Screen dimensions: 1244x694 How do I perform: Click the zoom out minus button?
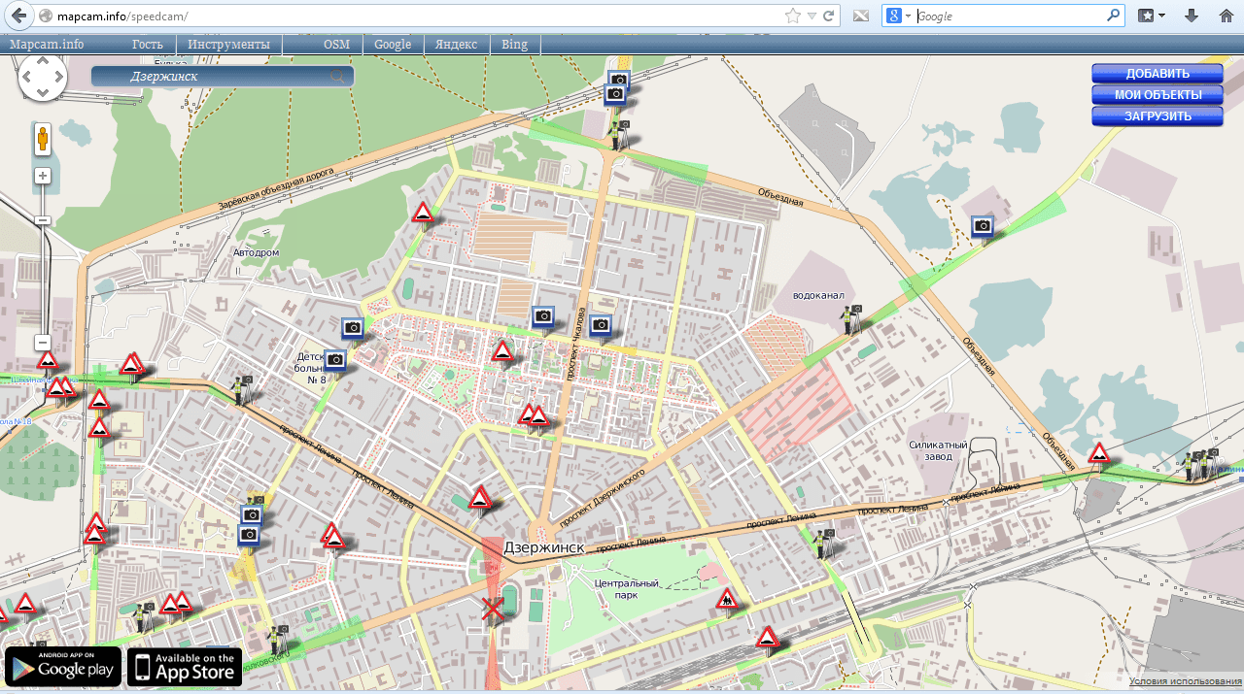pyautogui.click(x=43, y=343)
